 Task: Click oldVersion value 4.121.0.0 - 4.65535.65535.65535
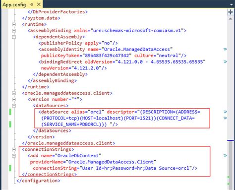tap(160, 62)
